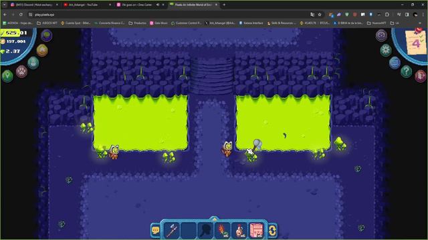428x240 pixels.
Task: Click the cat character near left pool
Action: (x=114, y=152)
